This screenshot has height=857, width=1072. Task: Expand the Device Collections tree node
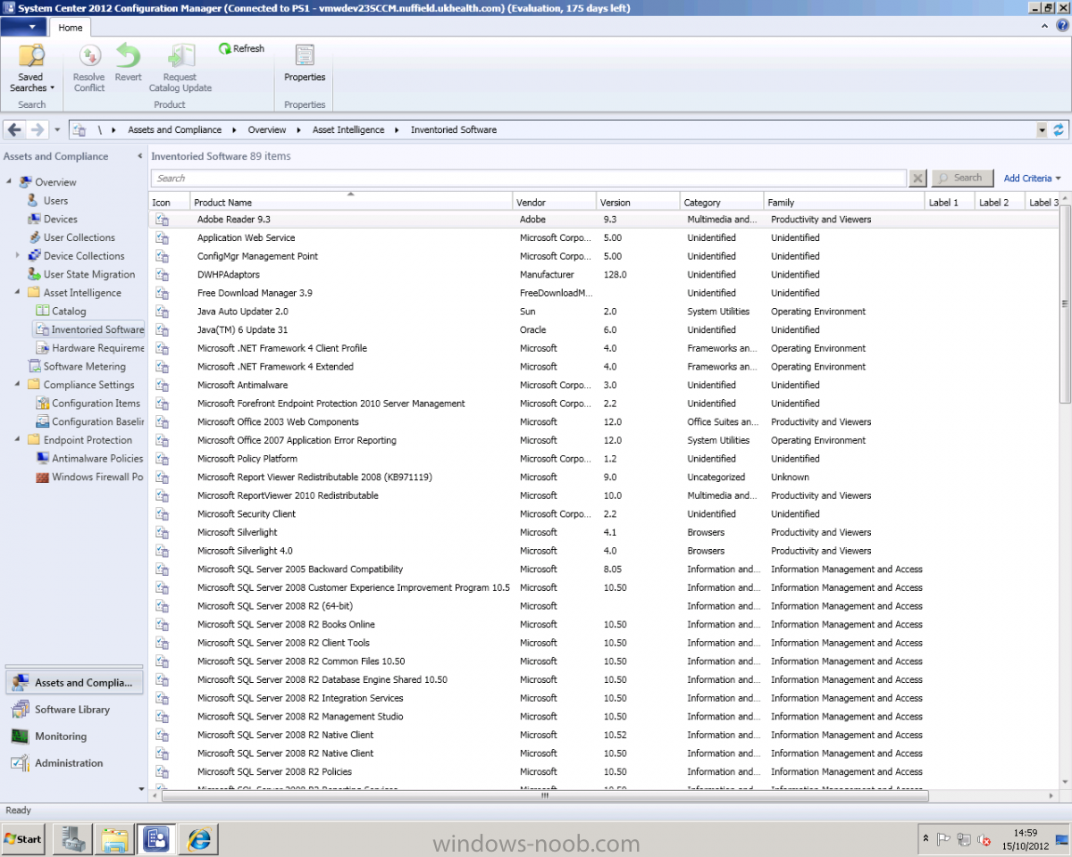[x=17, y=255]
